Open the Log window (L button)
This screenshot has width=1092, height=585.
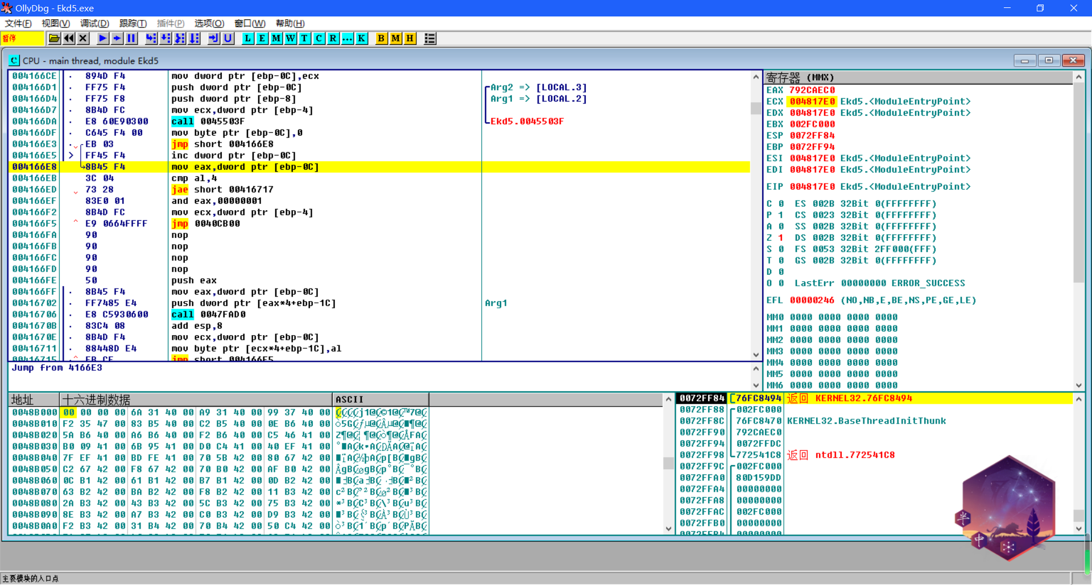[x=248, y=39]
